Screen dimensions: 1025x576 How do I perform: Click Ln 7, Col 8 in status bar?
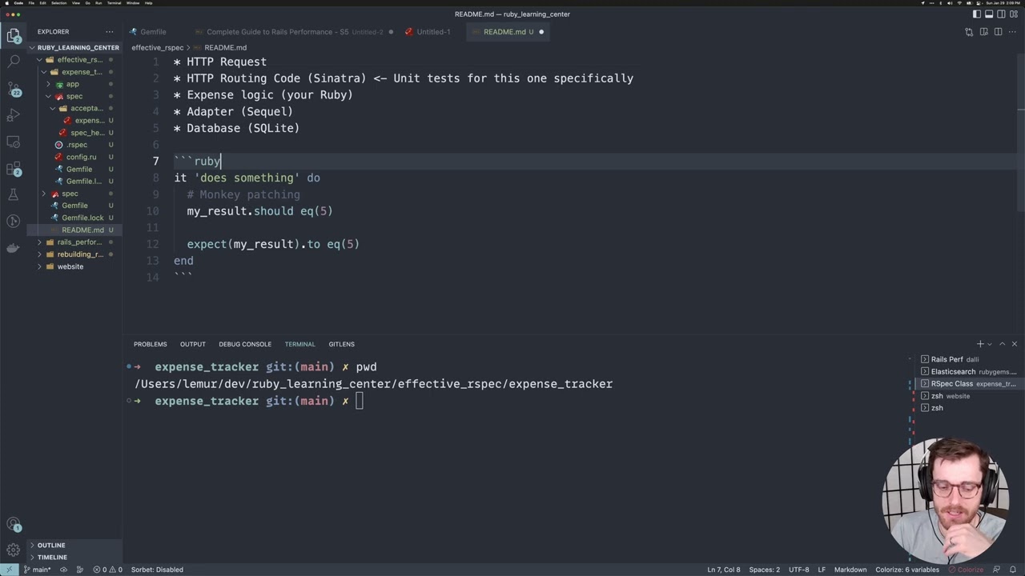coord(723,570)
